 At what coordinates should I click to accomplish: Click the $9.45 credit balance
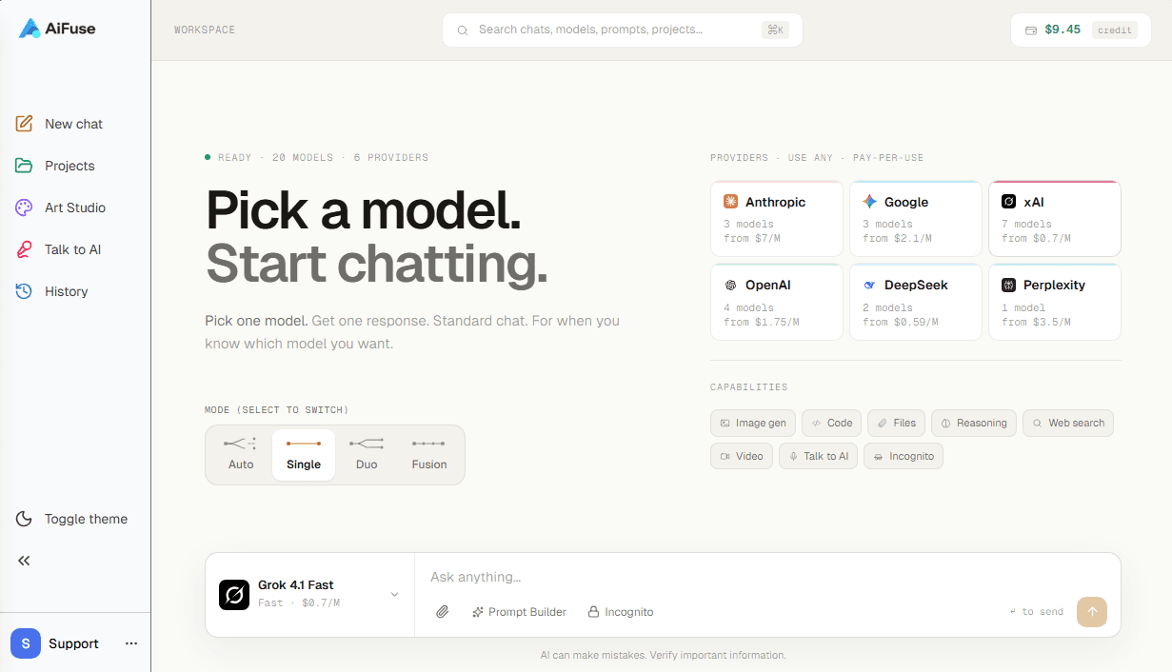click(1063, 30)
